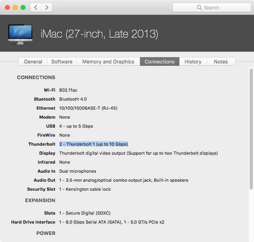Click the Display field label
The width and height of the screenshot is (254, 242).
(x=47, y=153)
